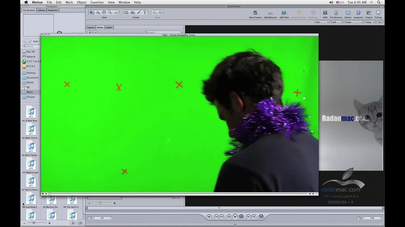The image size is (405, 227).
Task: Step back one frame
Action: click(x=248, y=217)
